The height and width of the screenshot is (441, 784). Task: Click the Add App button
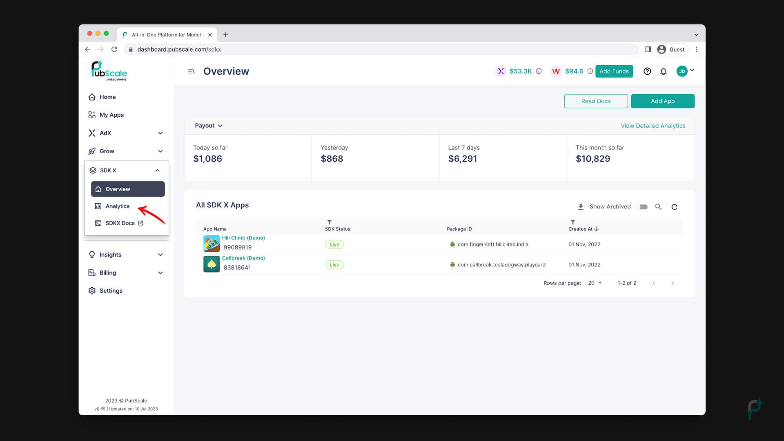pos(662,101)
